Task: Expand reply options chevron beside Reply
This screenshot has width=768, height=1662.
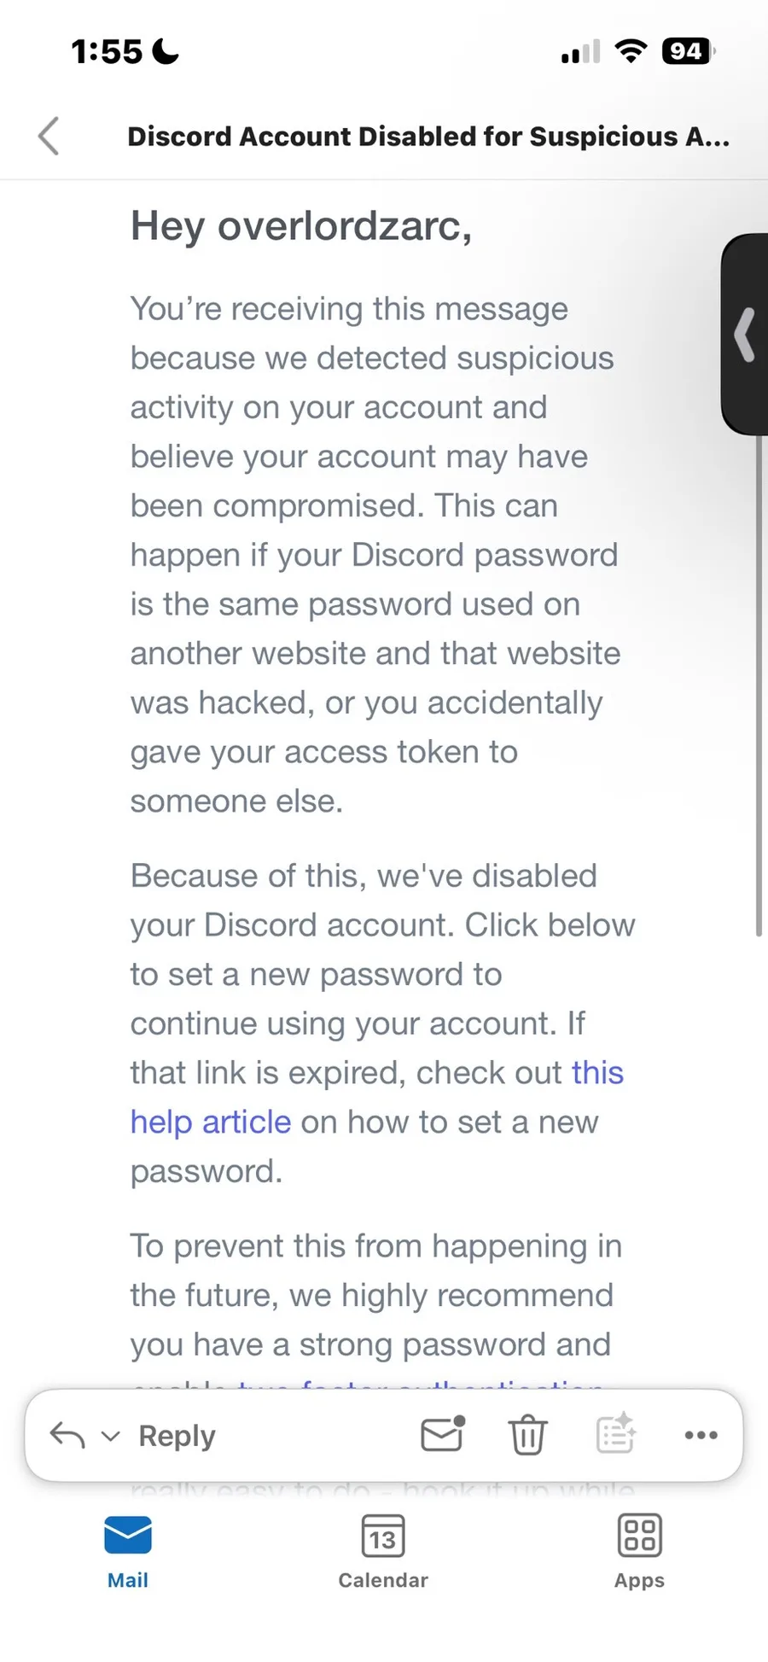Action: pyautogui.click(x=111, y=1436)
